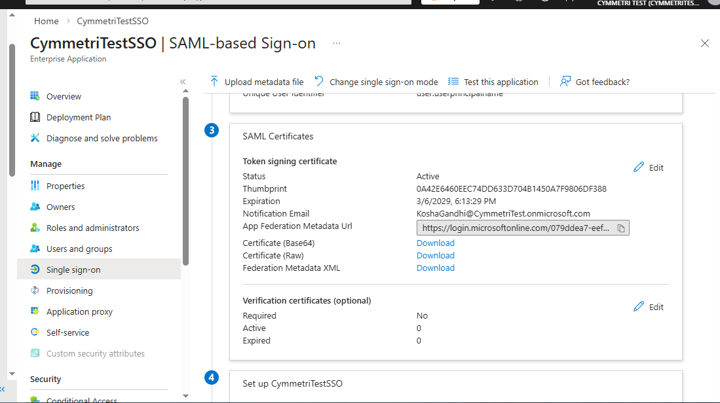
Task: Click the Got feedback person icon
Action: coord(565,82)
